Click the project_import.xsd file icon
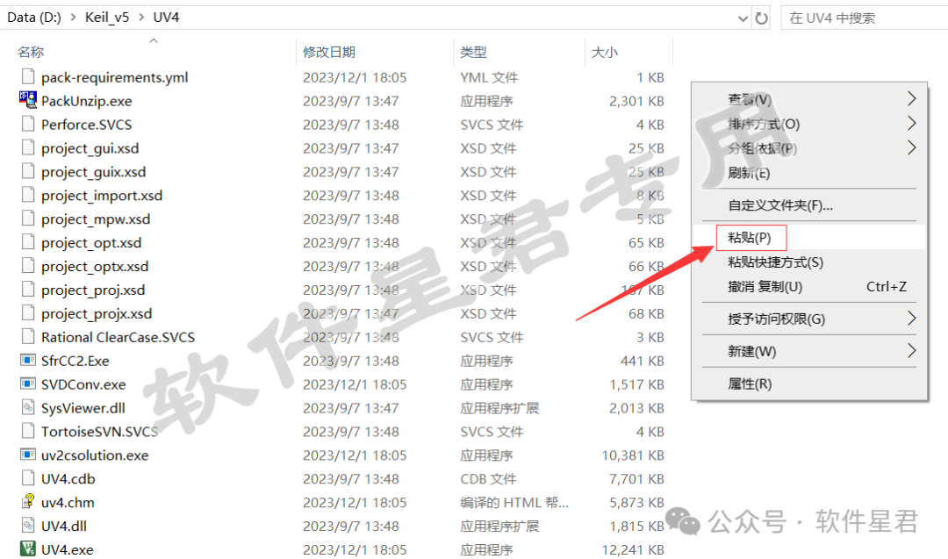 28,195
